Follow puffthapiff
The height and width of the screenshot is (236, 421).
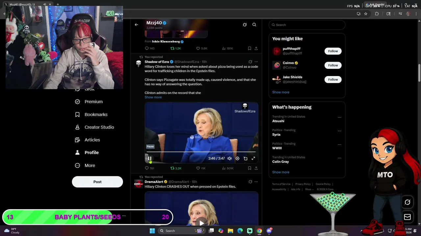[x=333, y=51]
